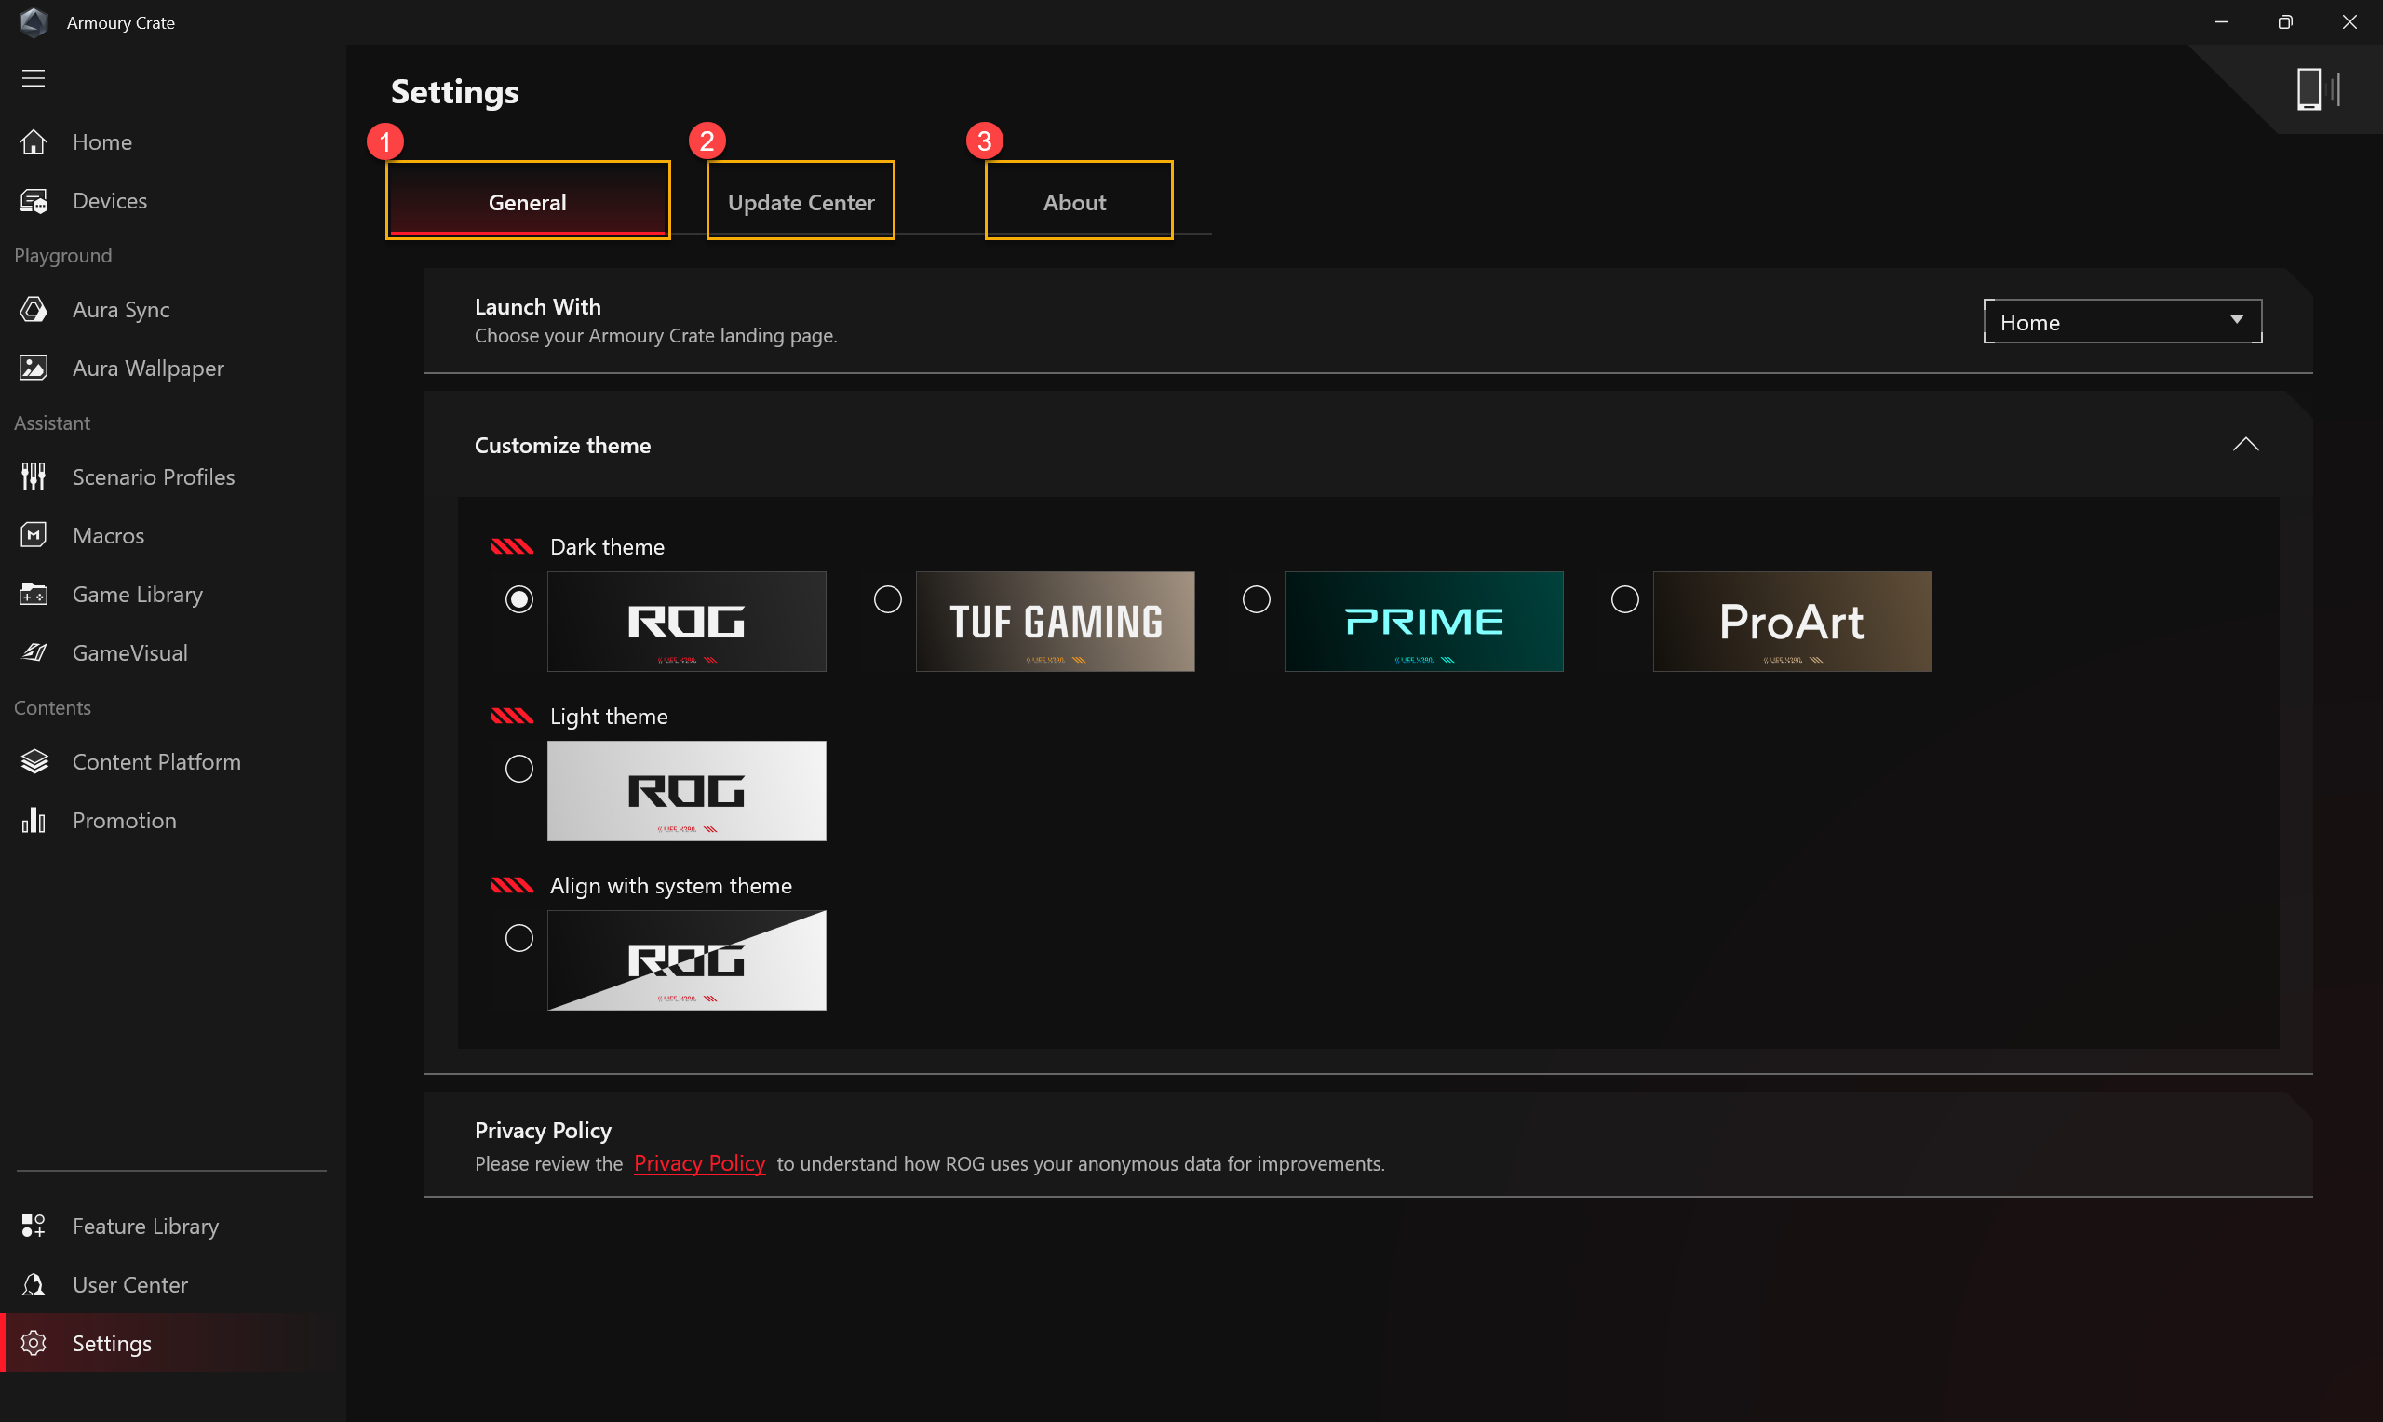Select the ROG light theme radio button

[519, 769]
